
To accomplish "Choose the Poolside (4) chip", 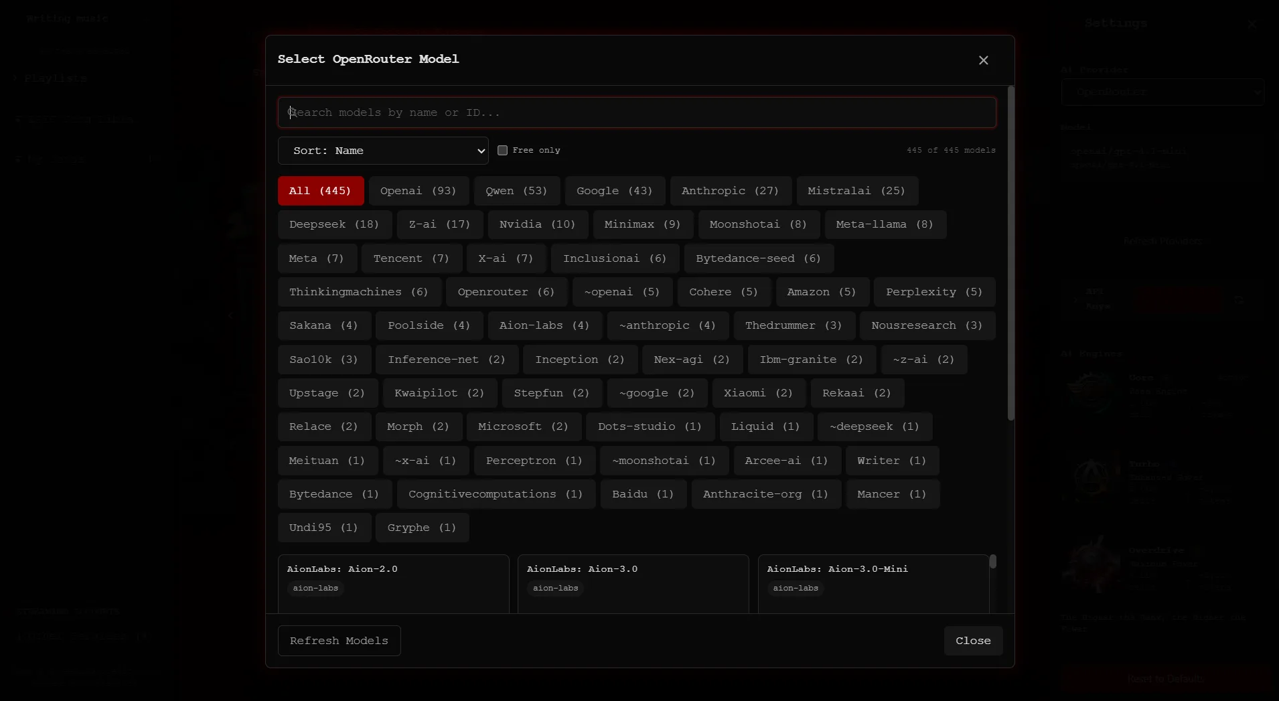I will pos(430,325).
